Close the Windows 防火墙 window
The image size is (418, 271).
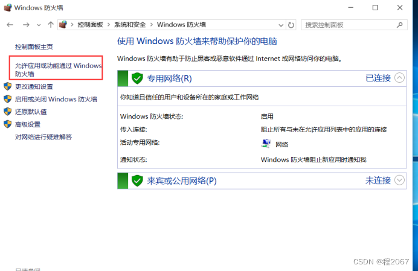click(400, 7)
